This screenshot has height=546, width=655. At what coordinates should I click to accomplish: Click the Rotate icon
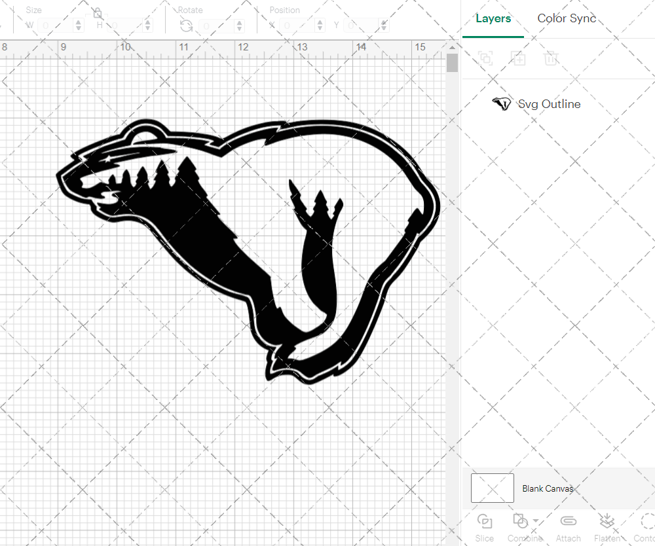pyautogui.click(x=186, y=26)
